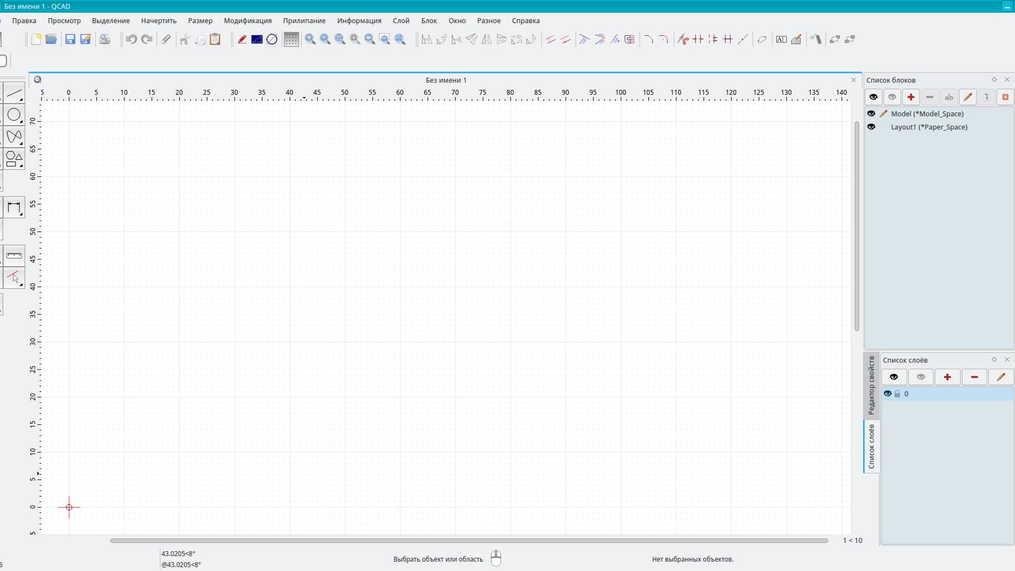Open the Просмотр menu
Viewport: 1015px width, 571px height.
[x=64, y=20]
